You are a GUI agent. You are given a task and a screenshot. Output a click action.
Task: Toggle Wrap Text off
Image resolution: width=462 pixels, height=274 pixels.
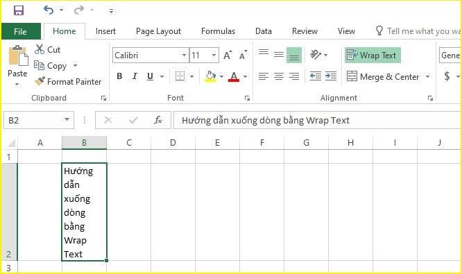(373, 55)
